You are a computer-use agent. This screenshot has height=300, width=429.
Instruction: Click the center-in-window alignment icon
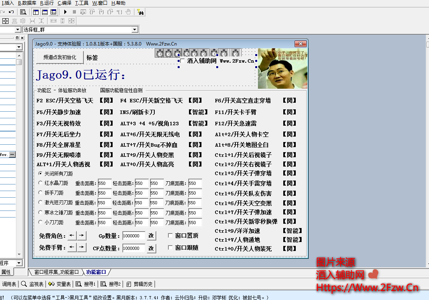(x=71, y=21)
